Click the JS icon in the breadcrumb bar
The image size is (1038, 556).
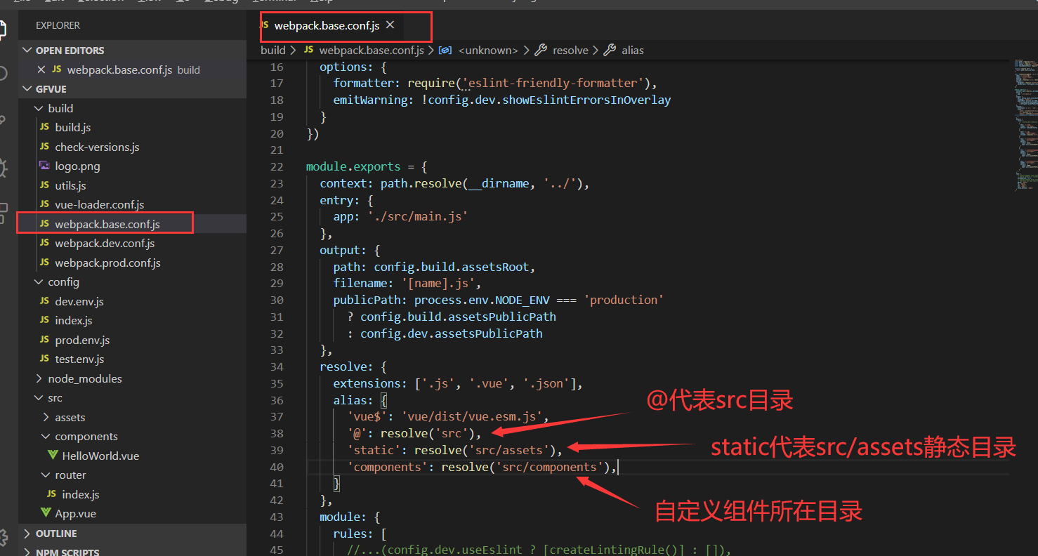point(308,50)
